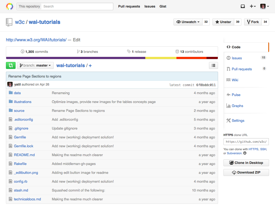Switch clone URL to Subversion
The image size is (275, 206).
point(234,153)
